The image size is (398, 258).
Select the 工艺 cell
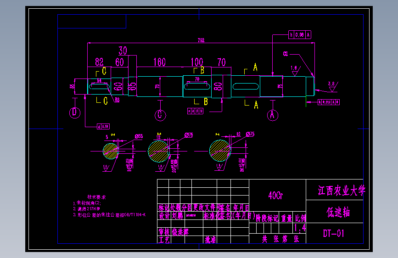click(164, 240)
